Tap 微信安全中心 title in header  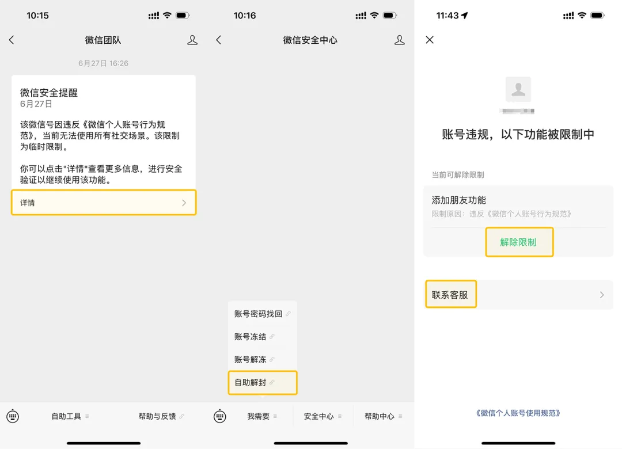310,40
